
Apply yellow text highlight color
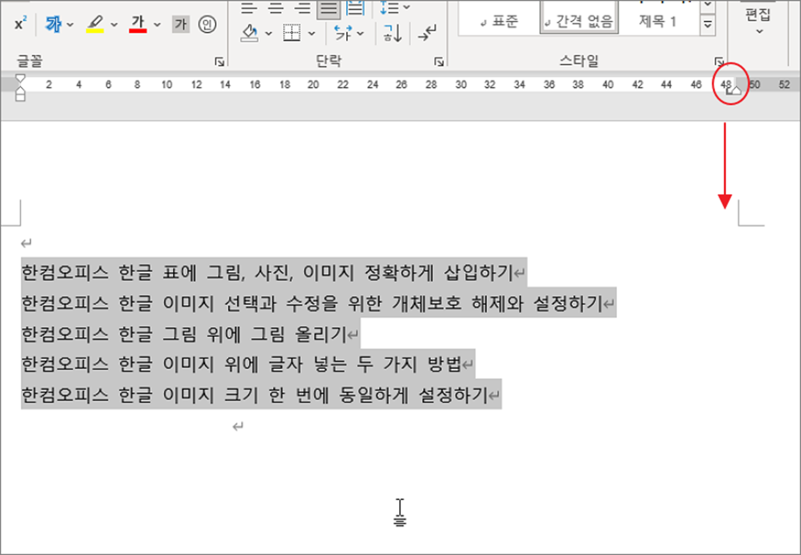tap(95, 25)
